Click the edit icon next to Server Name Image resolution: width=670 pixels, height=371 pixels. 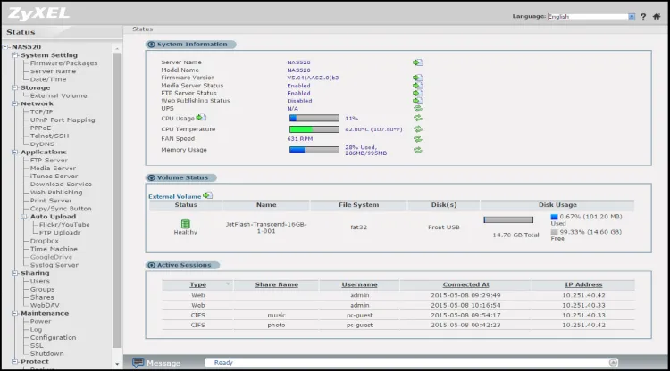point(417,62)
